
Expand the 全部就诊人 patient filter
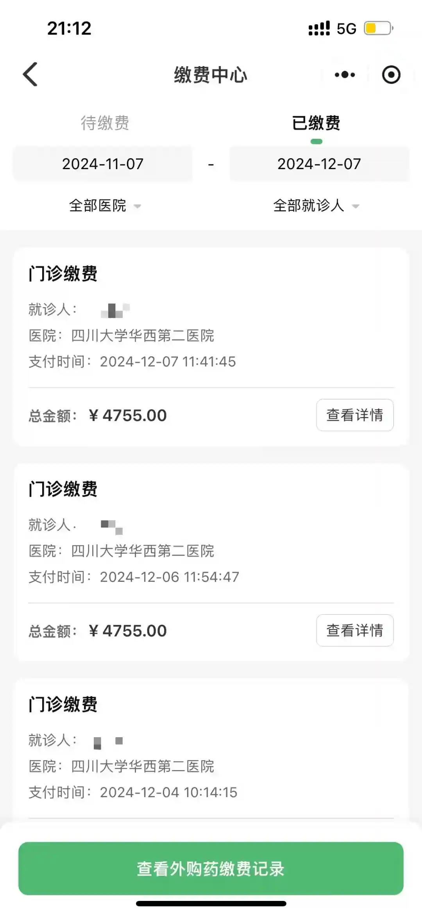point(308,206)
